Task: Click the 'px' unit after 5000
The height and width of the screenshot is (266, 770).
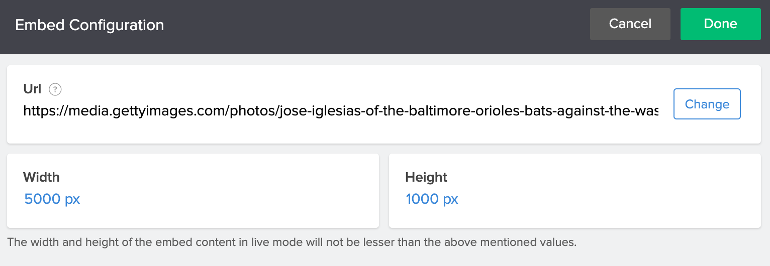Action: point(72,199)
